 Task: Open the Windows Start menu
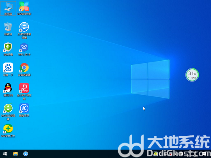click(5, 154)
